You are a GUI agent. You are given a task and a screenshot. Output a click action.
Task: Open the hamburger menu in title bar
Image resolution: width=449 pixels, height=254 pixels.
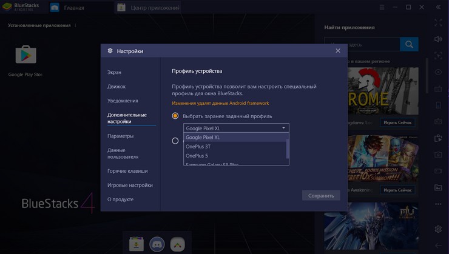pyautogui.click(x=382, y=7)
